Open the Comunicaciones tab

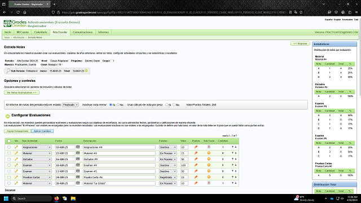83,32
